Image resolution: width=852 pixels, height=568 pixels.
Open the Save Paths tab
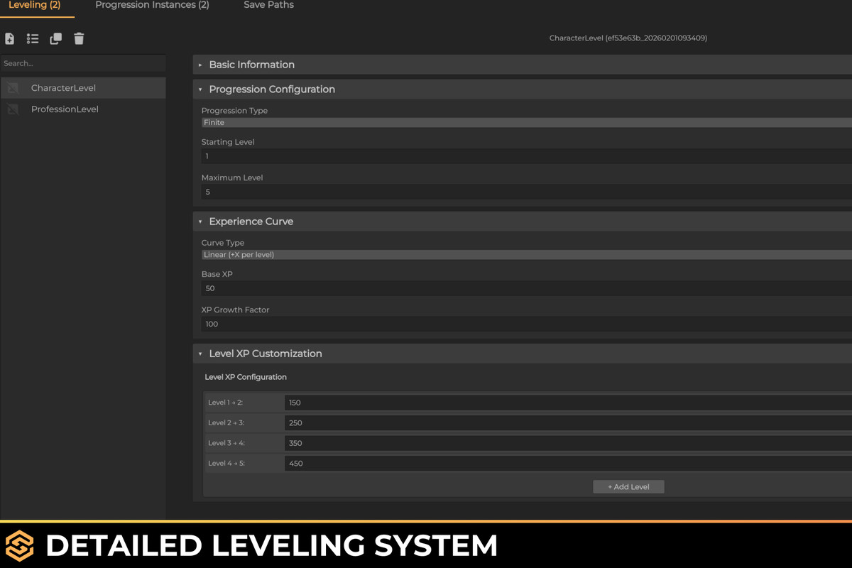coord(268,6)
